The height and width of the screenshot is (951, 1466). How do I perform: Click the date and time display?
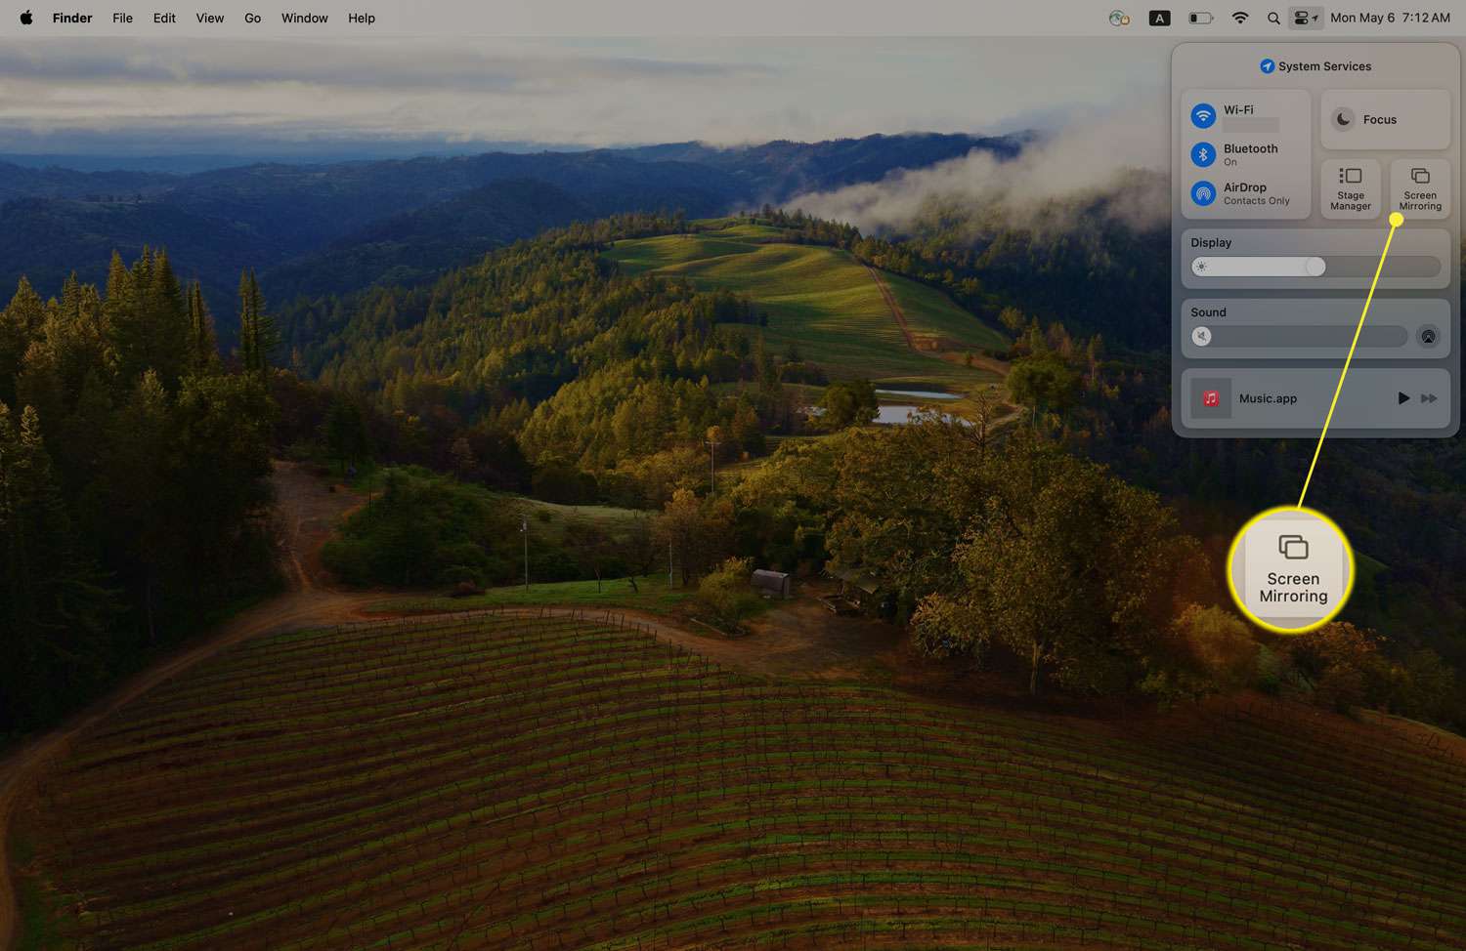click(x=1390, y=18)
